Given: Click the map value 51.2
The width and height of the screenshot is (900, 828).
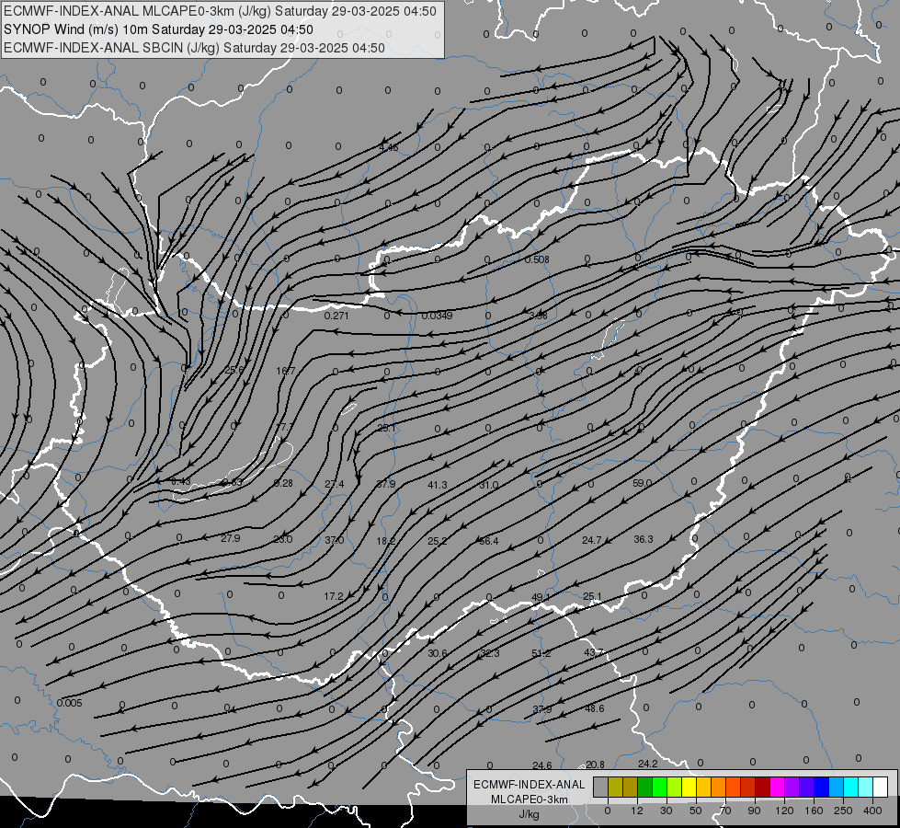Looking at the screenshot, I should 541,653.
